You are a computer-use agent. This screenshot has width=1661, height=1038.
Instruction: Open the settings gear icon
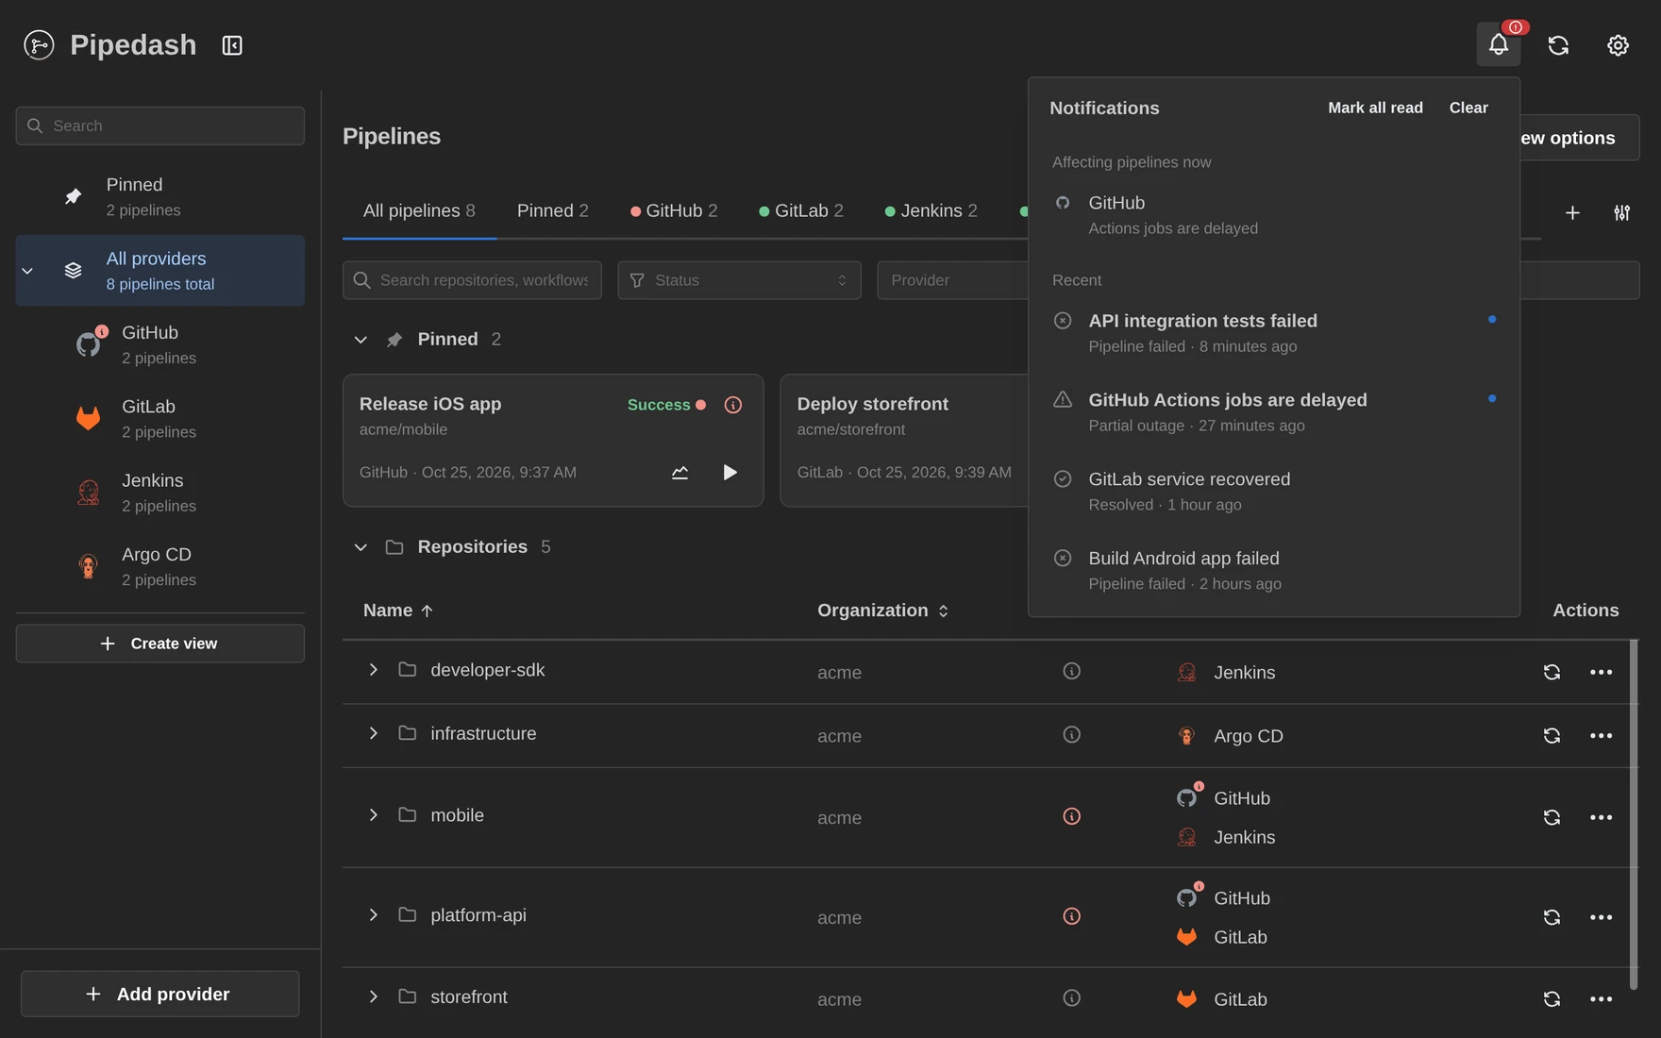pyautogui.click(x=1618, y=44)
